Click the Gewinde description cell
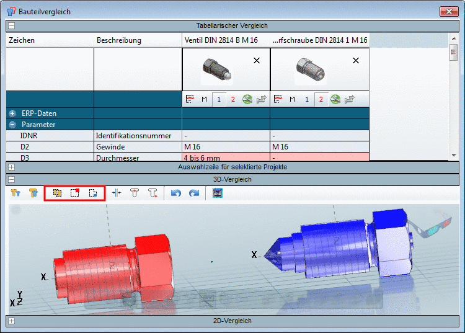This screenshot has height=333, width=465. (138, 147)
